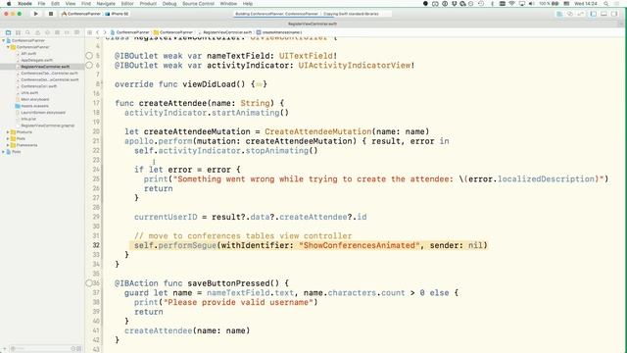The image size is (627, 353).
Task: Expand the Frameworks folder
Action: pos(8,145)
